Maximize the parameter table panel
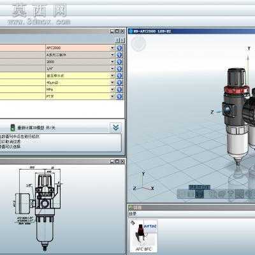255x255 pixels. (x=117, y=31)
